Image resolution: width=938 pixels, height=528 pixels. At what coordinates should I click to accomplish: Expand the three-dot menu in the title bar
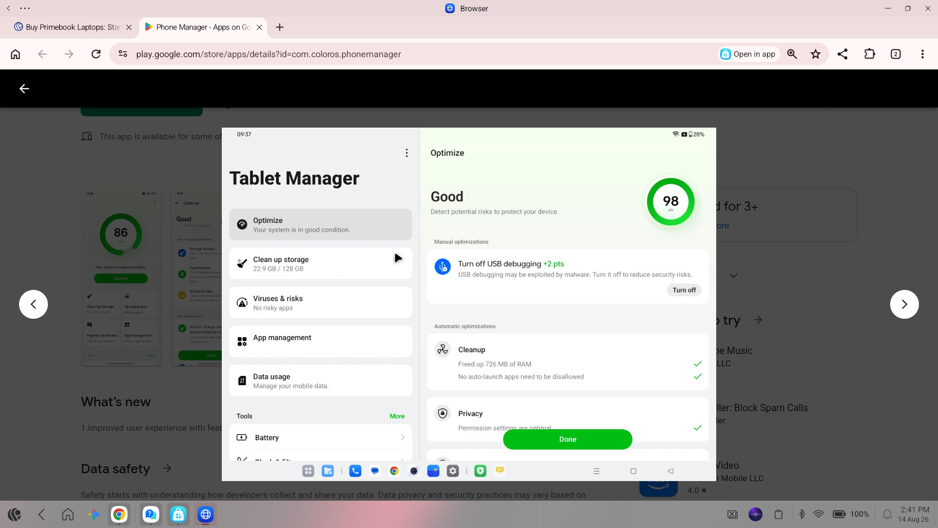(25, 8)
